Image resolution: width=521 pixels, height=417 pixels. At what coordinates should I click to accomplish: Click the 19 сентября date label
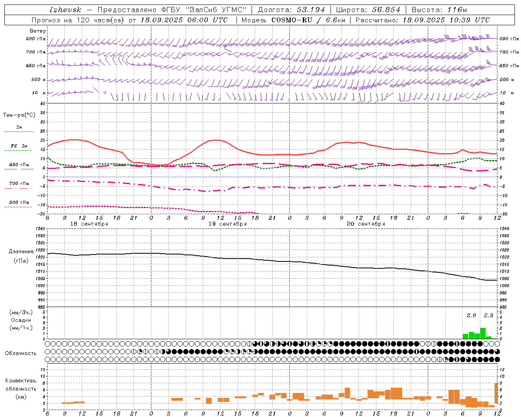point(228,224)
